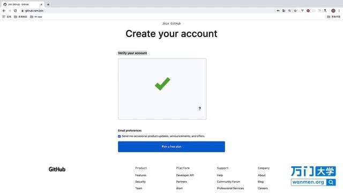
Task: Click the Join a free plan button
Action: point(171,146)
